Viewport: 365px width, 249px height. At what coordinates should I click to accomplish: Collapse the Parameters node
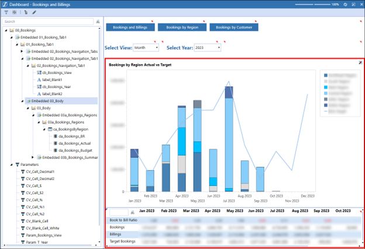[12, 164]
